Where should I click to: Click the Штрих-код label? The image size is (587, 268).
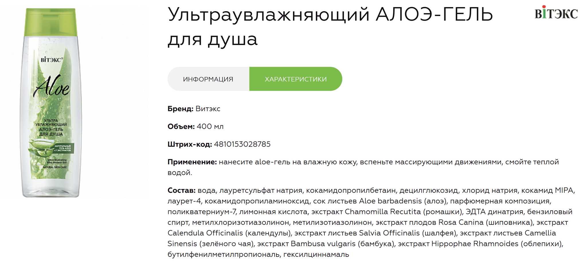tap(190, 144)
